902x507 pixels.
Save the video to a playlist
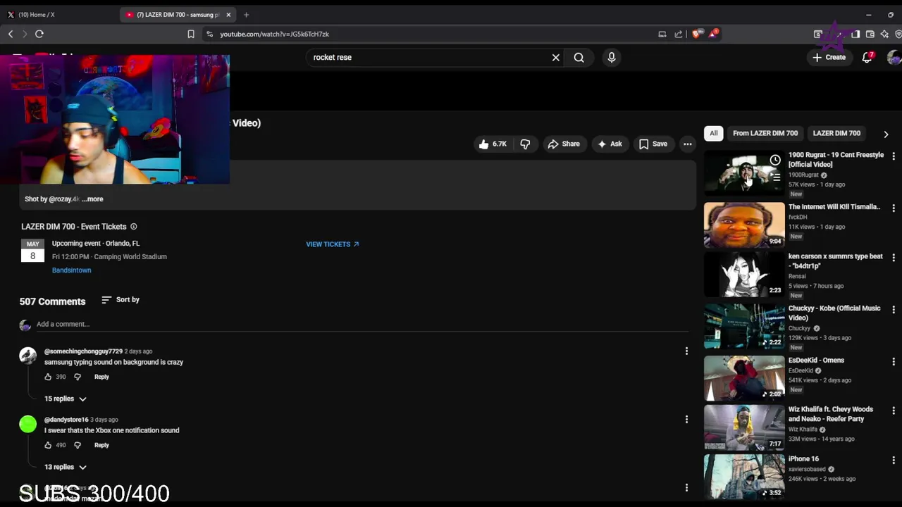point(653,144)
